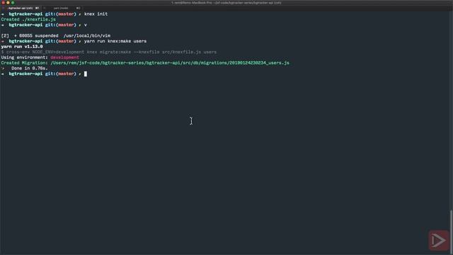Click the 'yarn run v1.13.0' line
453x255 pixels.
(x=22, y=47)
